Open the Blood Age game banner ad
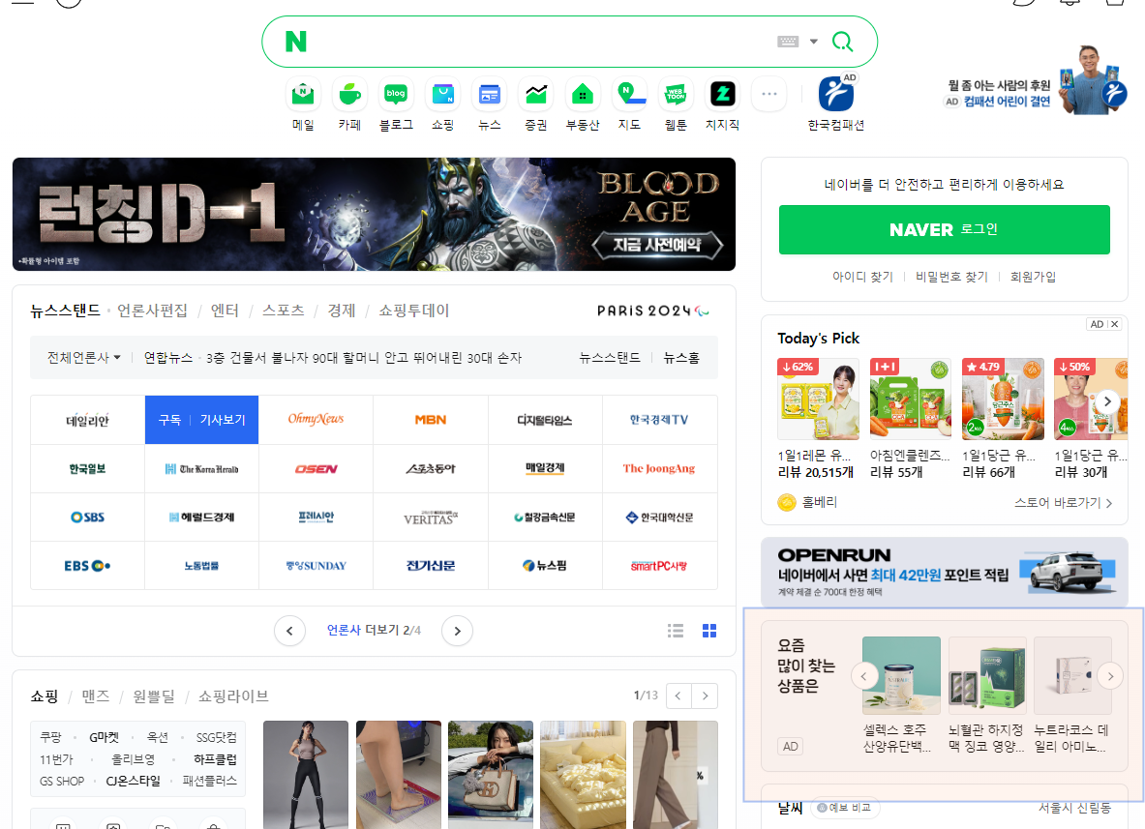The height and width of the screenshot is (829, 1145). point(374,215)
